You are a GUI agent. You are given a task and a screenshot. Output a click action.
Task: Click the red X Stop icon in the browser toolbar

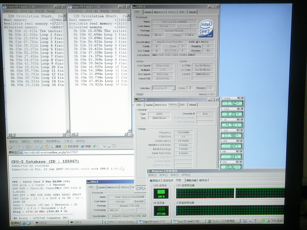coord(36,147)
